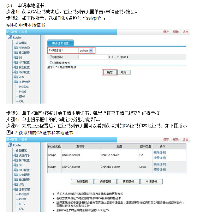Click 帮助 link in lower header
209x216 pixels.
pyautogui.click(x=176, y=139)
